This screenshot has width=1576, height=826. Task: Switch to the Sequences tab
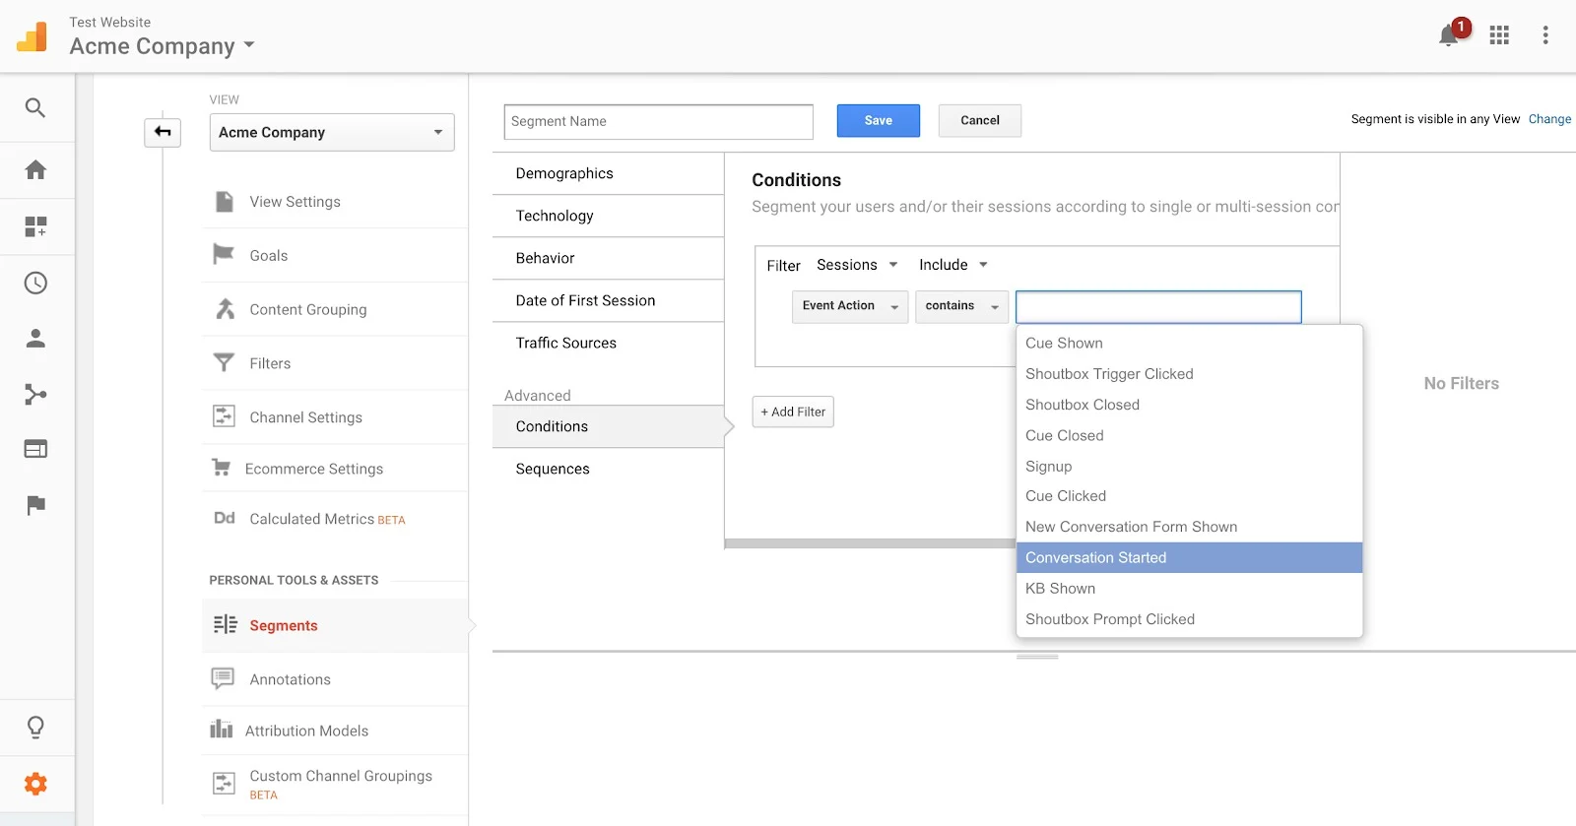coord(553,469)
